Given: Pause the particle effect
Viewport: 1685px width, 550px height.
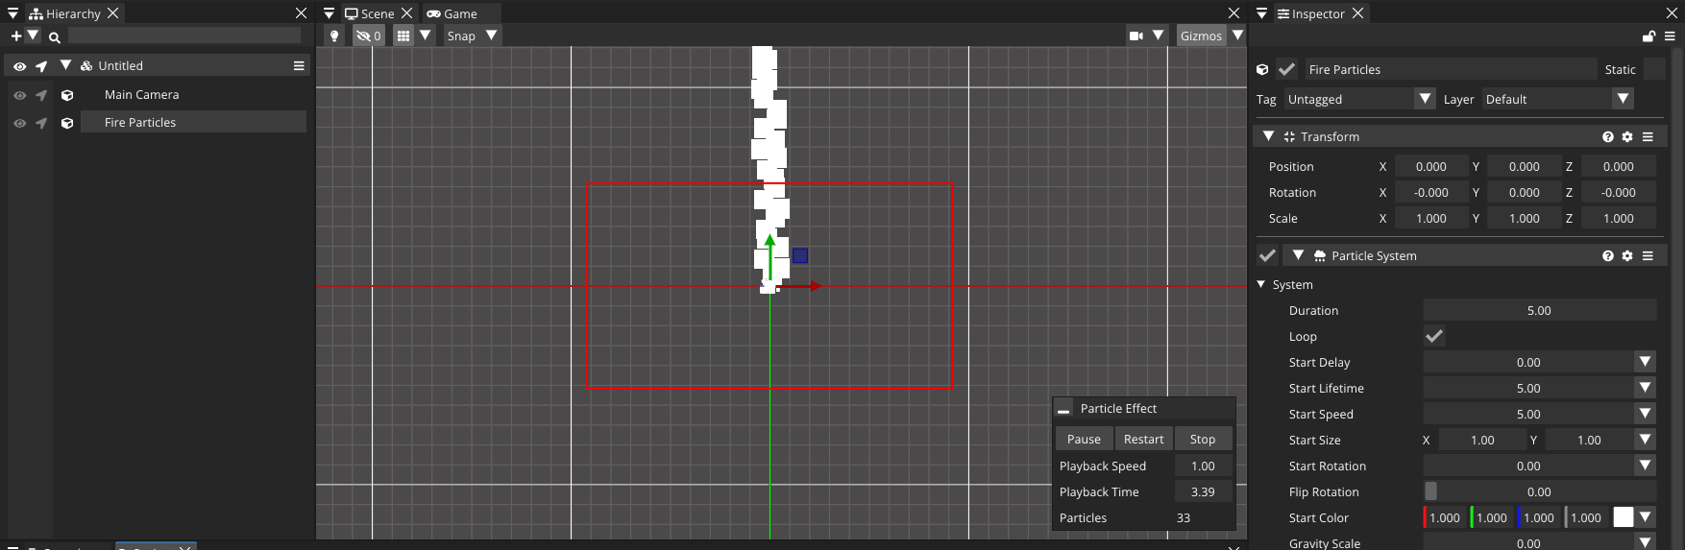Looking at the screenshot, I should tap(1084, 439).
